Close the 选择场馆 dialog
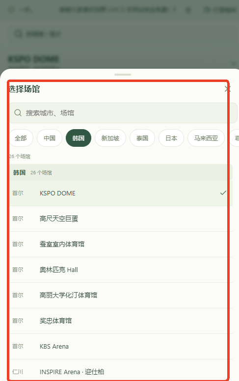Image resolution: width=239 pixels, height=381 pixels. pos(227,89)
